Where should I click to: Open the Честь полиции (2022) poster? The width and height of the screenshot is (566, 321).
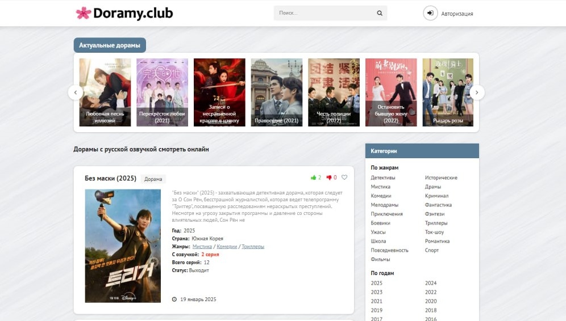(334, 92)
